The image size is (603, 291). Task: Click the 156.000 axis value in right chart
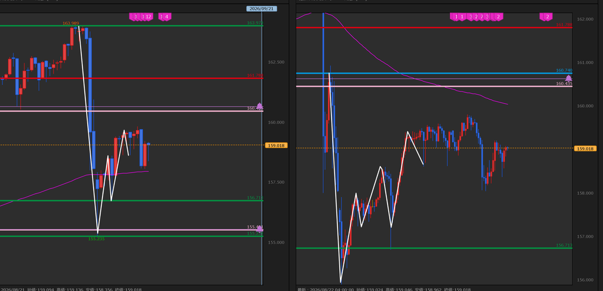click(585, 280)
